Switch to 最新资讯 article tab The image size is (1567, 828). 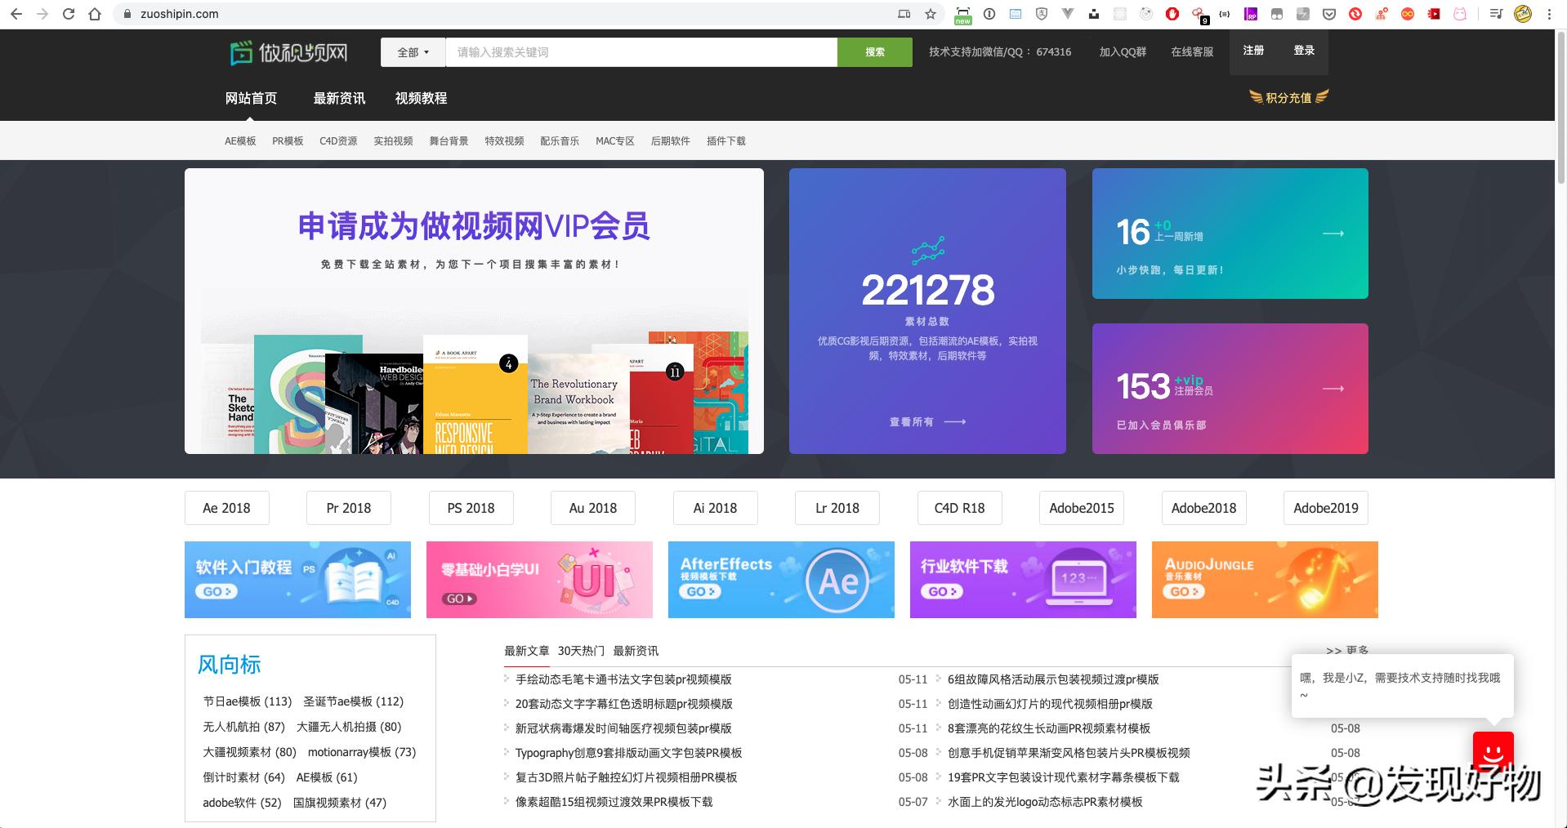point(636,651)
